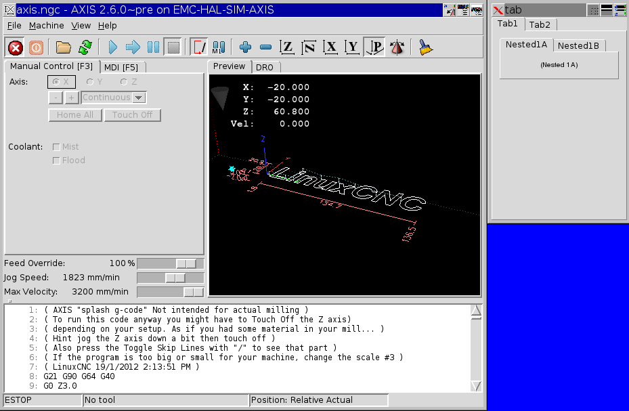Image resolution: width=629 pixels, height=411 pixels.
Task: Click the Vel: 0.000 readout in preview
Action: [x=270, y=124]
